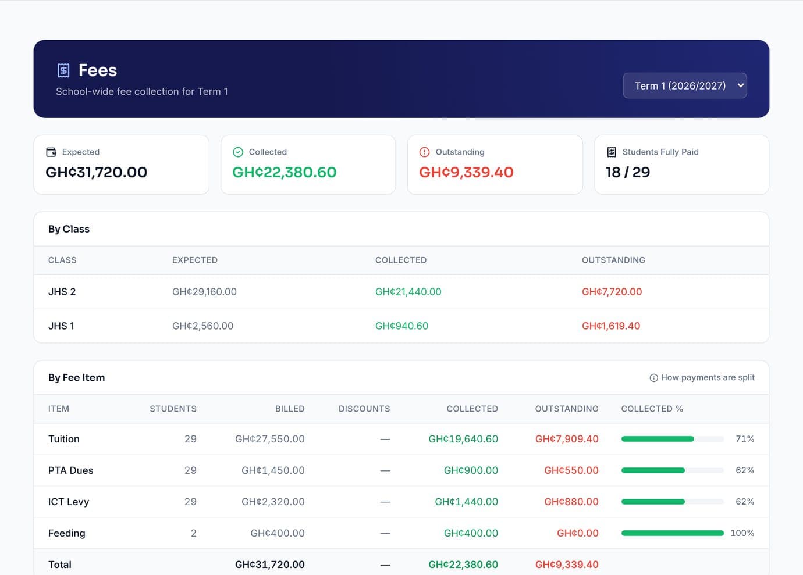Viewport: 803px width, 575px height.
Task: Click Tuition billed amount GH¢27,550.00
Action: pos(270,439)
